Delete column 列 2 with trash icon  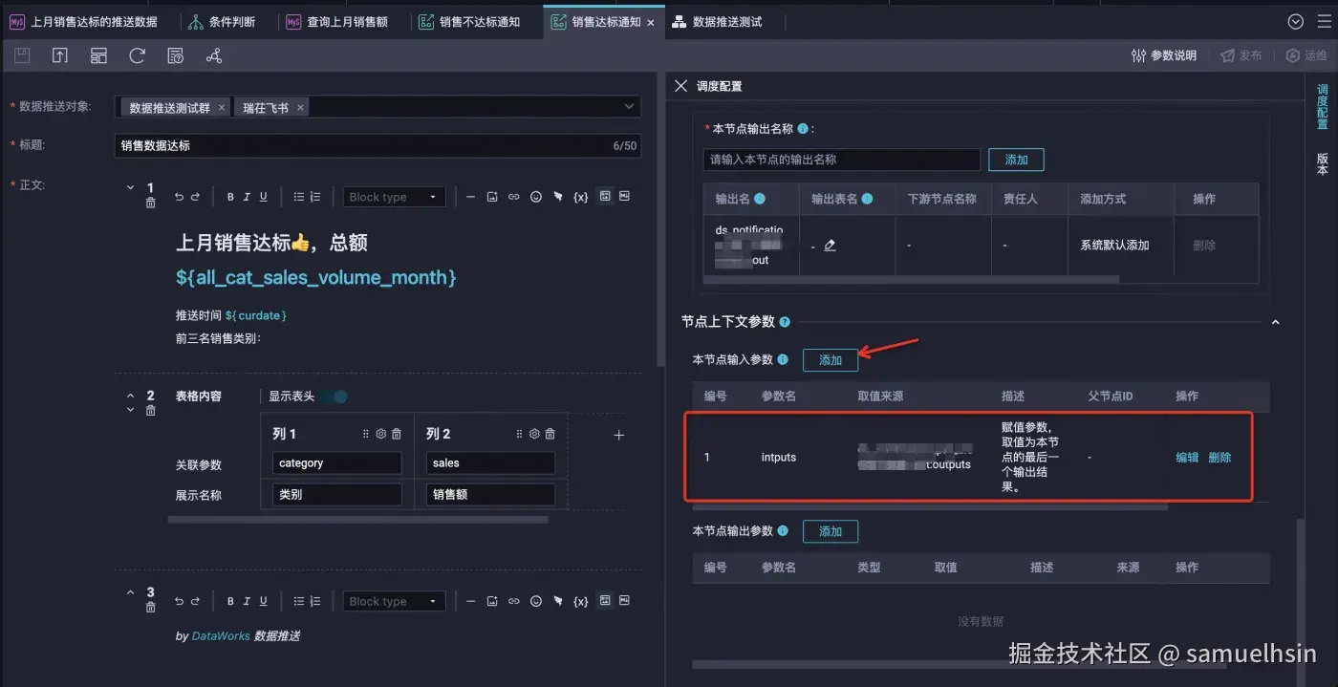coord(550,434)
